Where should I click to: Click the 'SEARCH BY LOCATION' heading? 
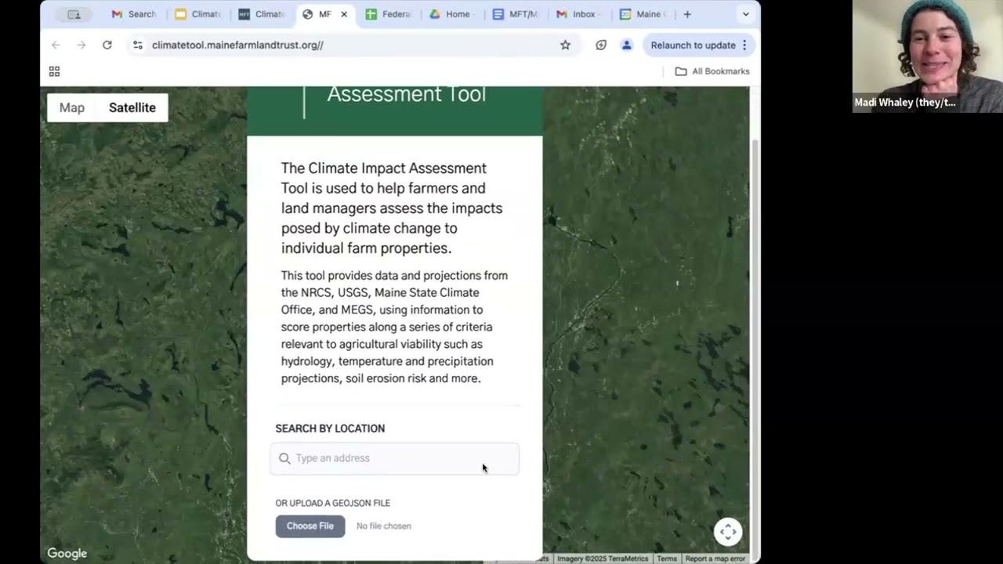[x=330, y=428]
